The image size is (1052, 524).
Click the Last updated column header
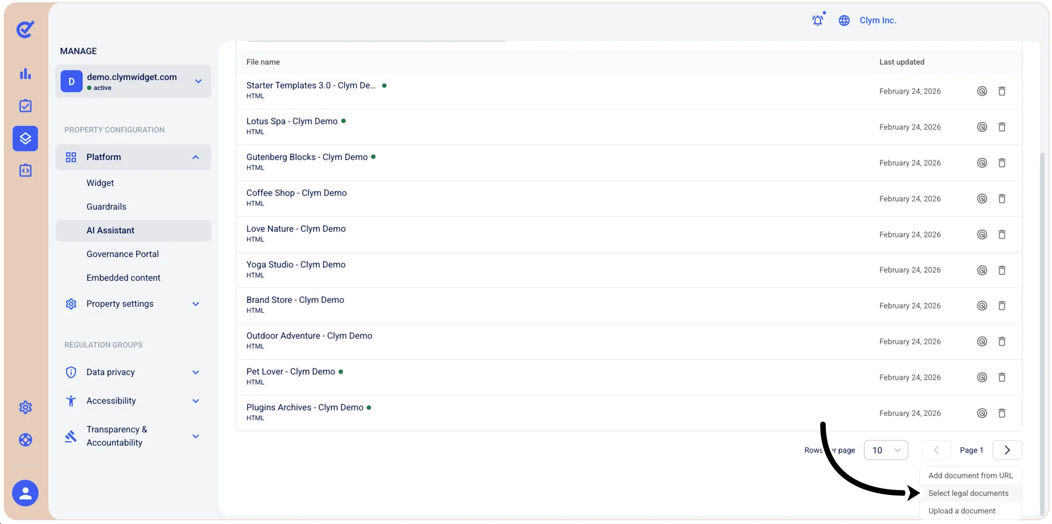902,62
